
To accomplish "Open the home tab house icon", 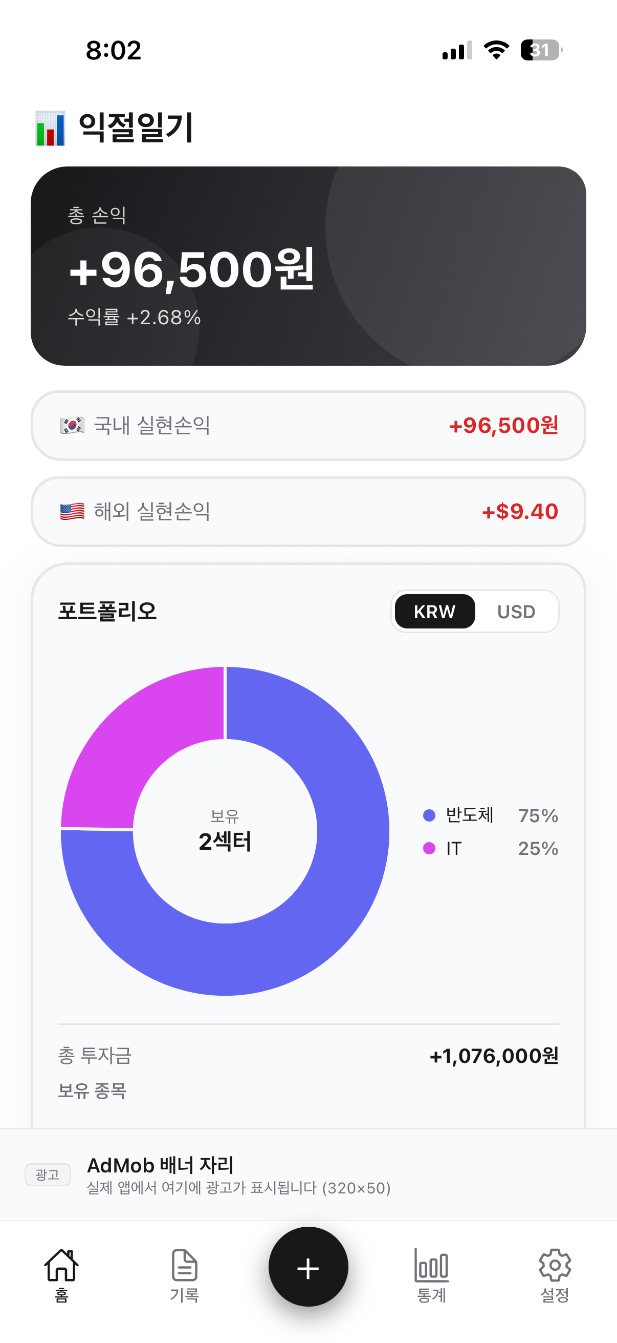I will click(61, 1265).
